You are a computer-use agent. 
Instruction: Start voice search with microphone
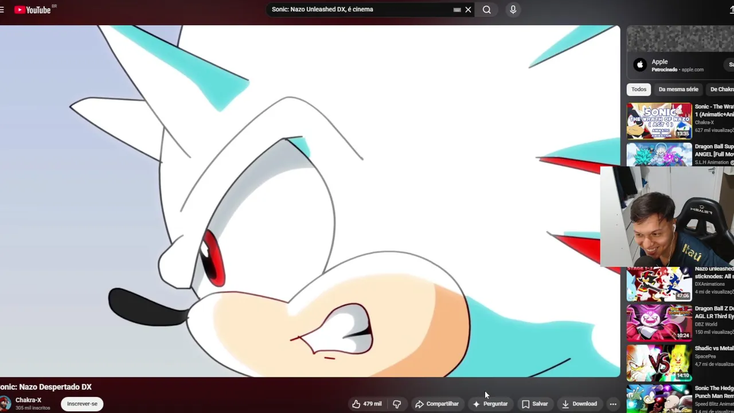click(x=513, y=10)
